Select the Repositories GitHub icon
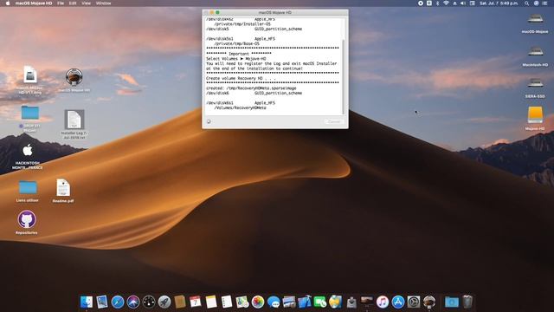Image resolution: width=554 pixels, height=312 pixels. pyautogui.click(x=27, y=219)
